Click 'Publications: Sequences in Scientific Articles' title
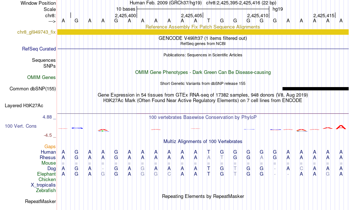The image size is (349, 210). point(203,55)
